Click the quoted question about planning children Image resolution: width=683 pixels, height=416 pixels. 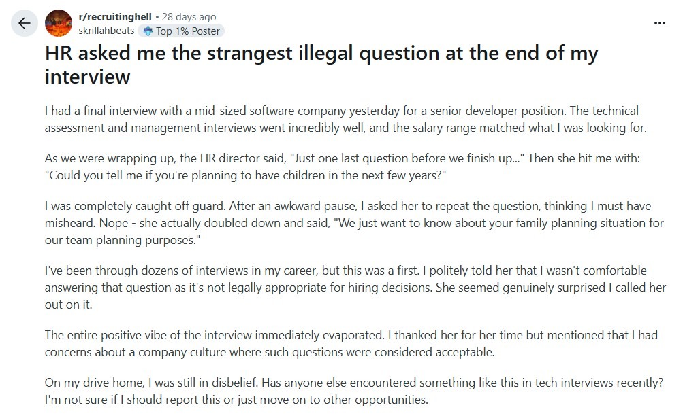[x=246, y=175]
